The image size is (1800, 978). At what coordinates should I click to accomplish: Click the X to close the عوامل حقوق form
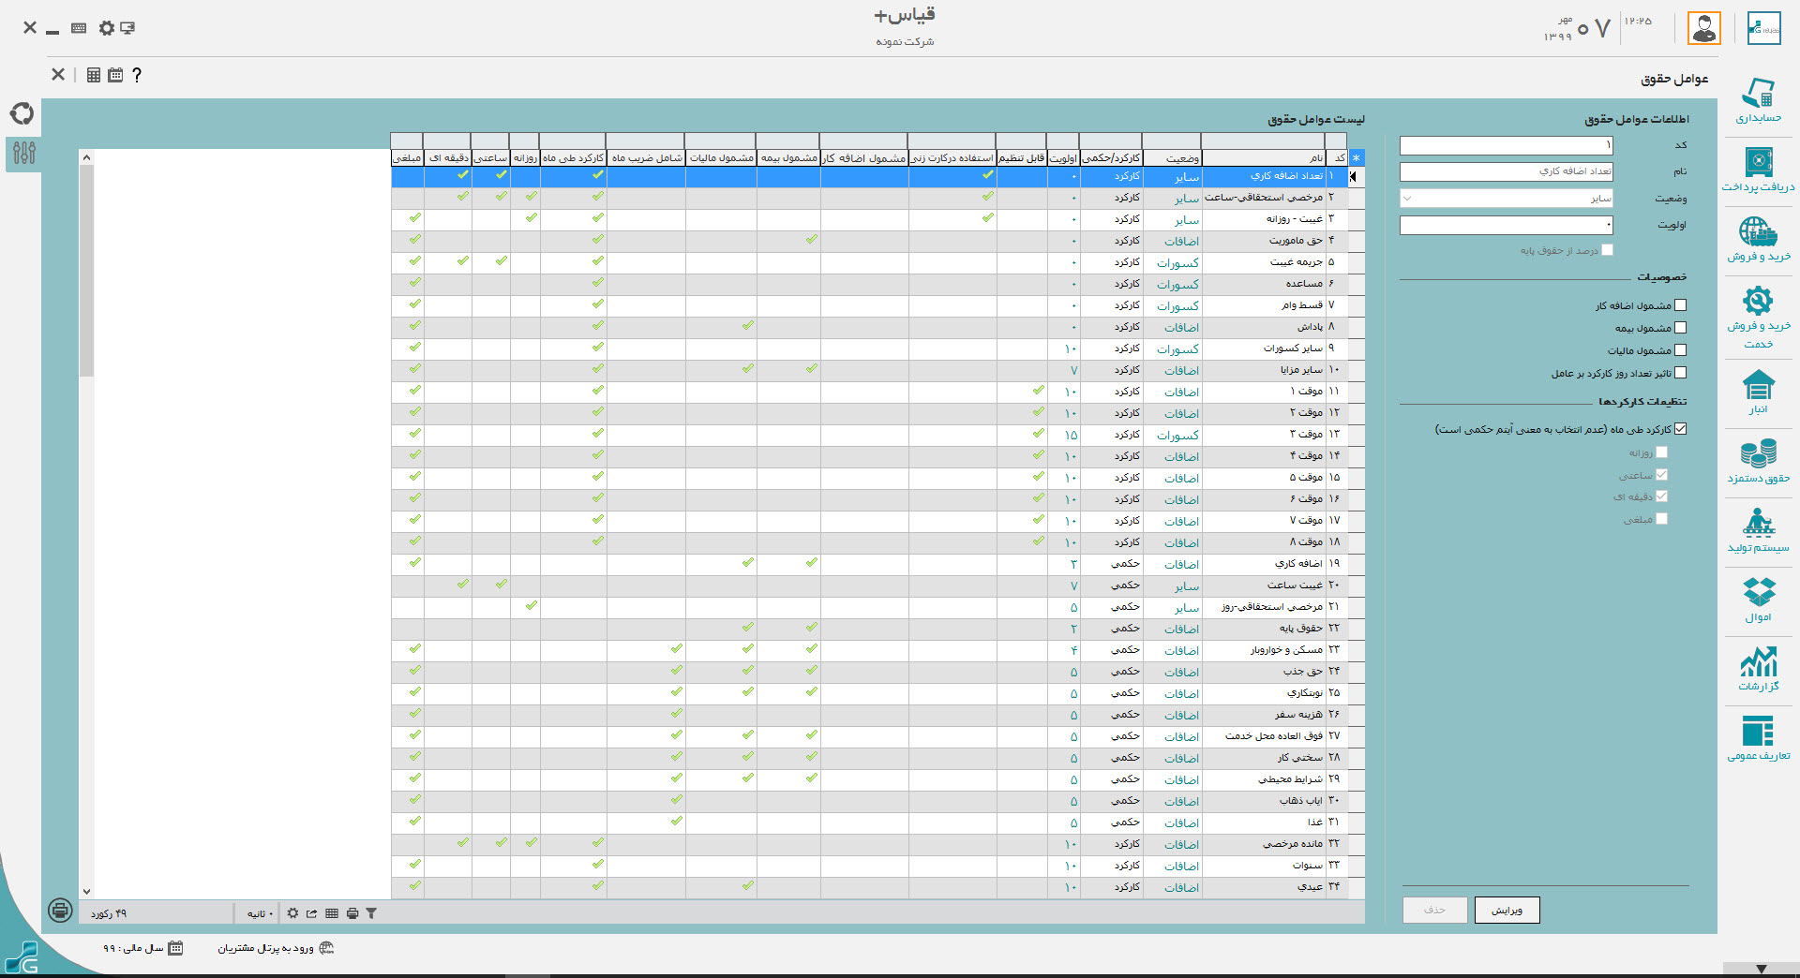pos(58,75)
